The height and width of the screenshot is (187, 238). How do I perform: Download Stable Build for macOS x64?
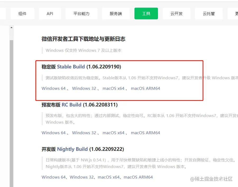point(114,88)
